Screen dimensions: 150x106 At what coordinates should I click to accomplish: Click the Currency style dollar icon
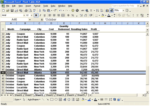pos(68,15)
